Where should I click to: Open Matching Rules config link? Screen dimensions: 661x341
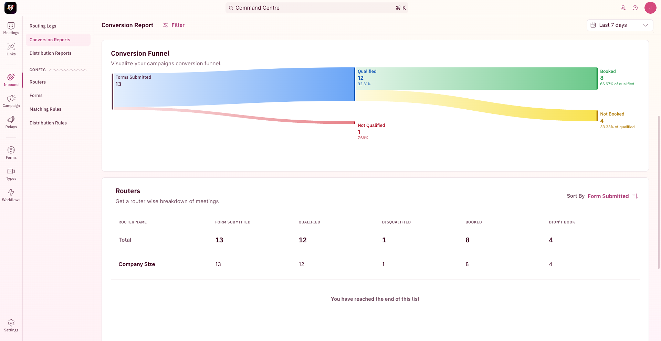click(x=45, y=109)
